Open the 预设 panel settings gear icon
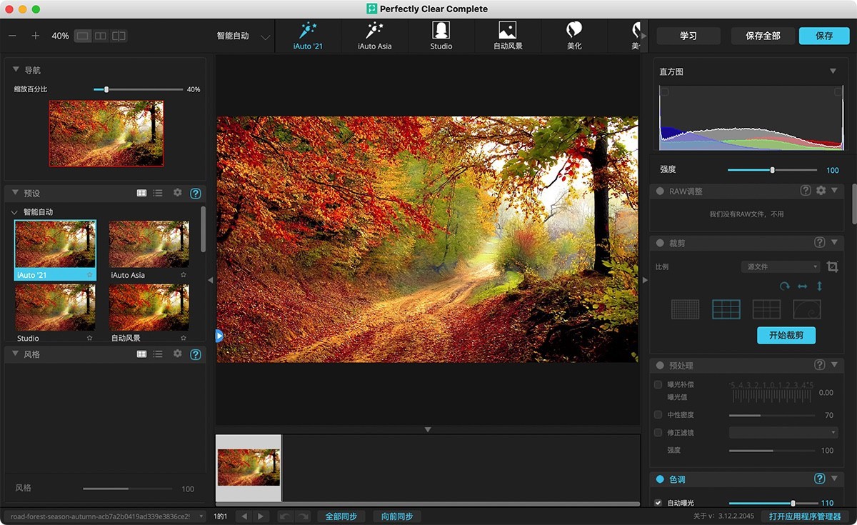This screenshot has height=525, width=857. click(x=177, y=193)
